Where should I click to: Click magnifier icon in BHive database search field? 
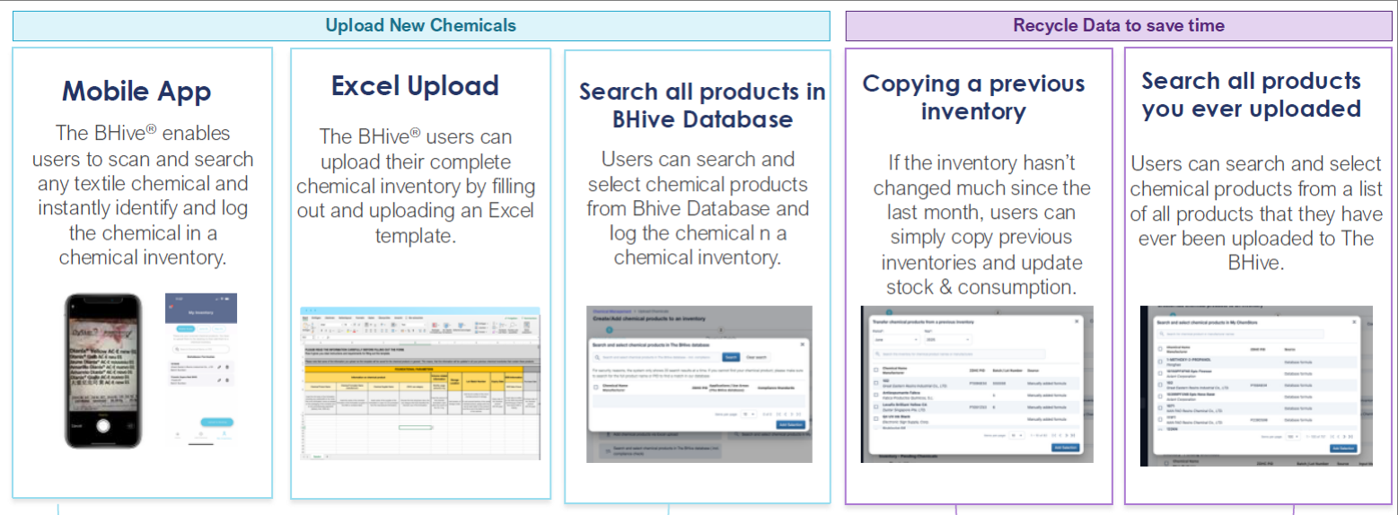pos(597,357)
